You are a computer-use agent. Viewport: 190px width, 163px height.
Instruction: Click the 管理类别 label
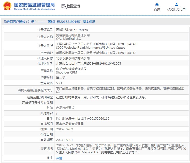click(47, 78)
